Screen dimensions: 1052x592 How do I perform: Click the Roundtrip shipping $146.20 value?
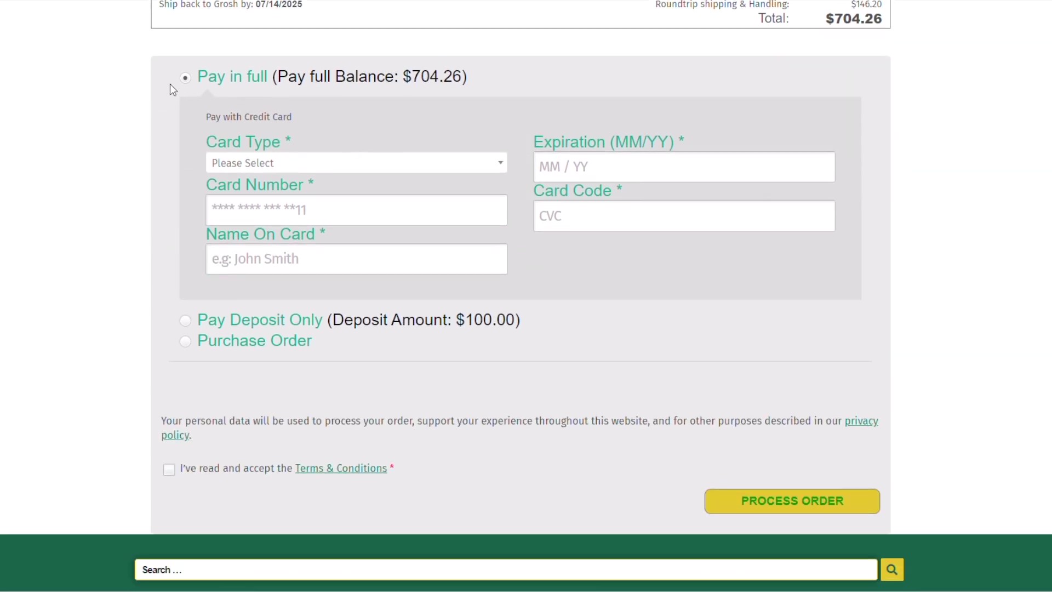866,4
